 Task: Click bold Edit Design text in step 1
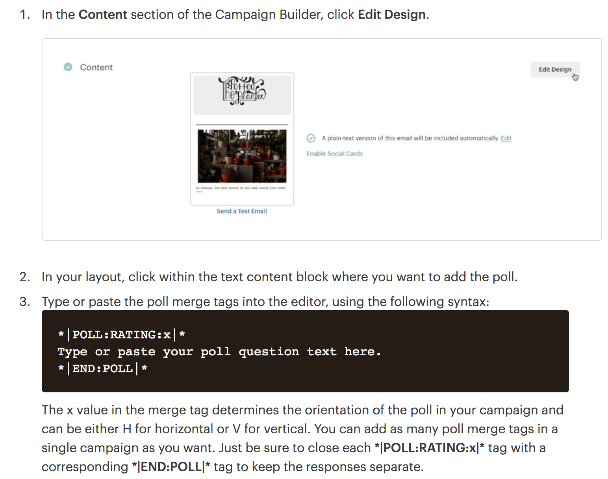392,15
